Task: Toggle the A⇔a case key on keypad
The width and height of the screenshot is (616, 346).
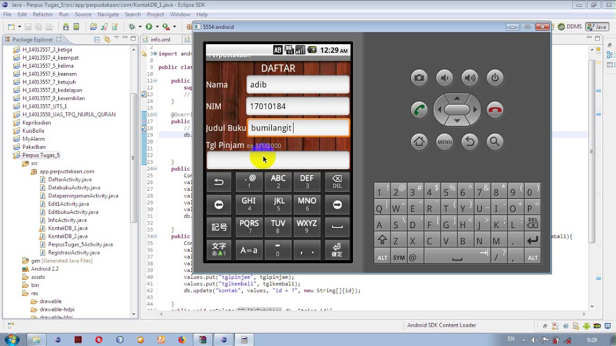Action: pyautogui.click(x=249, y=250)
